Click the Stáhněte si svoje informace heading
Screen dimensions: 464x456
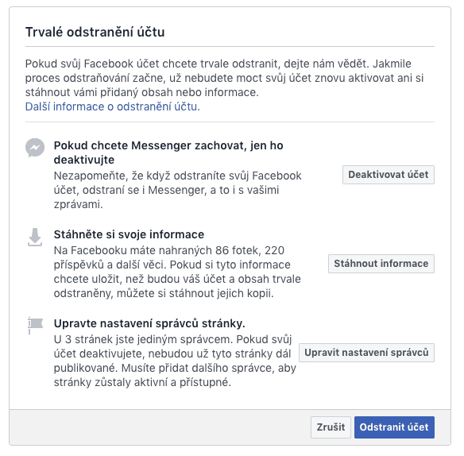tap(129, 234)
